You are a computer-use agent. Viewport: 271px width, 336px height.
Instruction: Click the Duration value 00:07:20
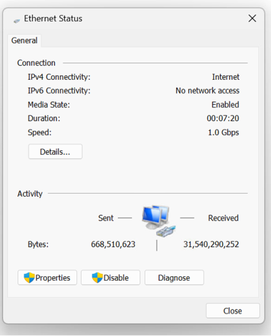223,118
